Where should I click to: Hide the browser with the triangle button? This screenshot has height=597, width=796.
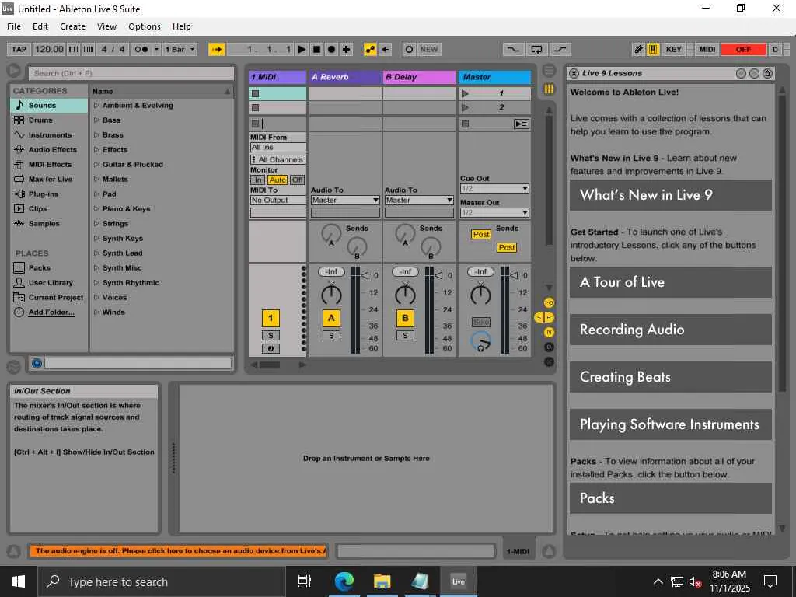(x=14, y=71)
